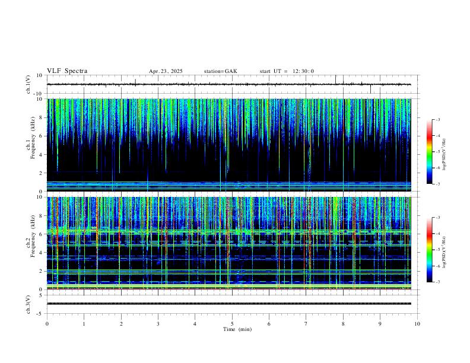
Task: Click the ch.2 Frequency (kHz) axis label
Action: 31,235
